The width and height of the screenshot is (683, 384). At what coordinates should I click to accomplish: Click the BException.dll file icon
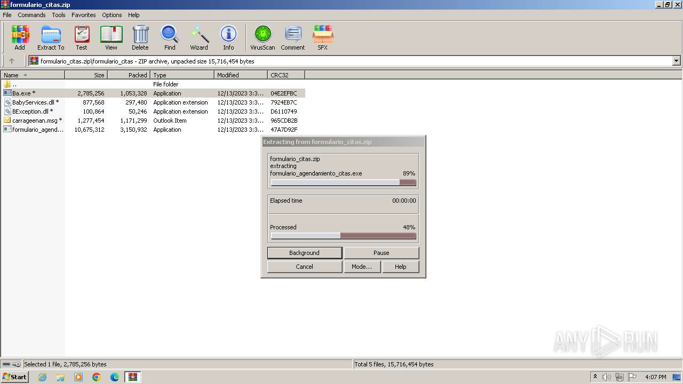coord(7,111)
